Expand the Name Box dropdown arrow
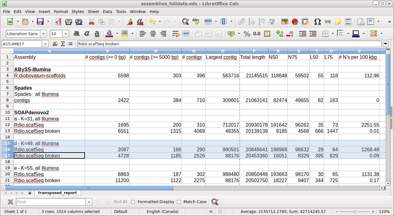 tap(45, 44)
